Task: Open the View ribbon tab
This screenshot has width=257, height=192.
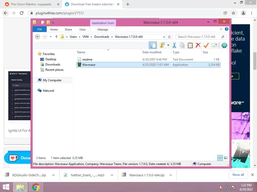Action: pyautogui.click(x=82, y=29)
